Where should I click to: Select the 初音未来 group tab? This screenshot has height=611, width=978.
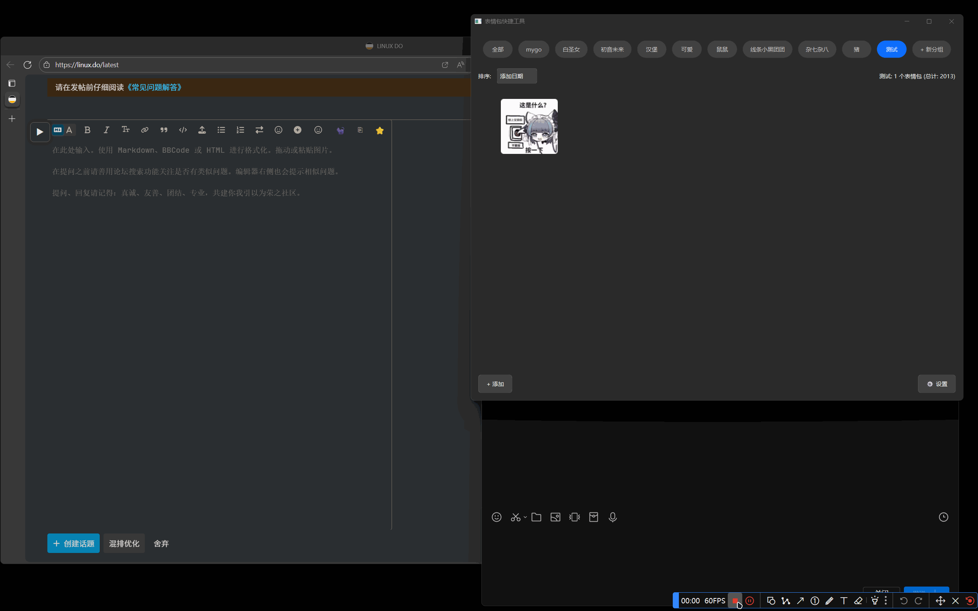coord(612,49)
